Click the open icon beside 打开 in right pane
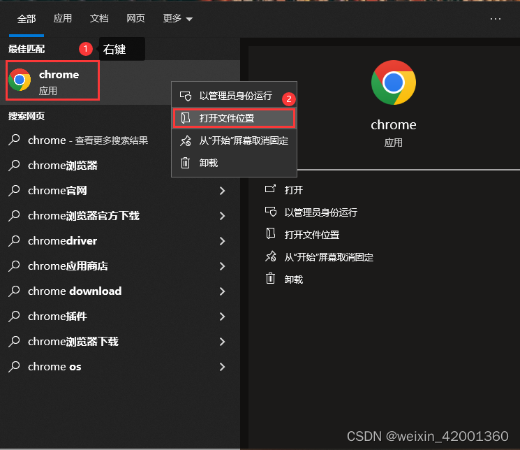 coord(270,189)
